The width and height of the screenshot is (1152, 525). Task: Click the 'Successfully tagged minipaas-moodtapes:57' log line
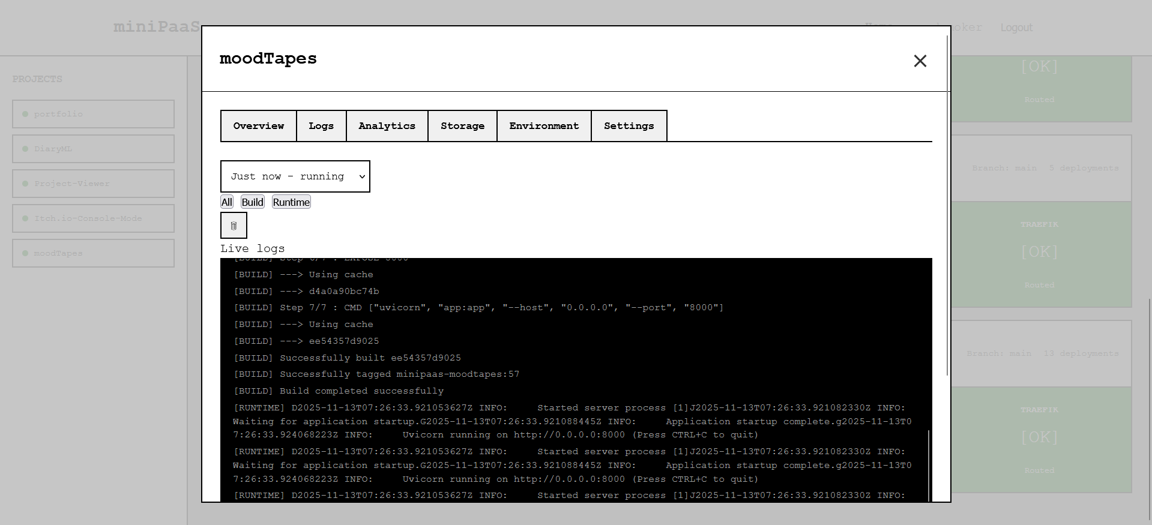point(376,374)
